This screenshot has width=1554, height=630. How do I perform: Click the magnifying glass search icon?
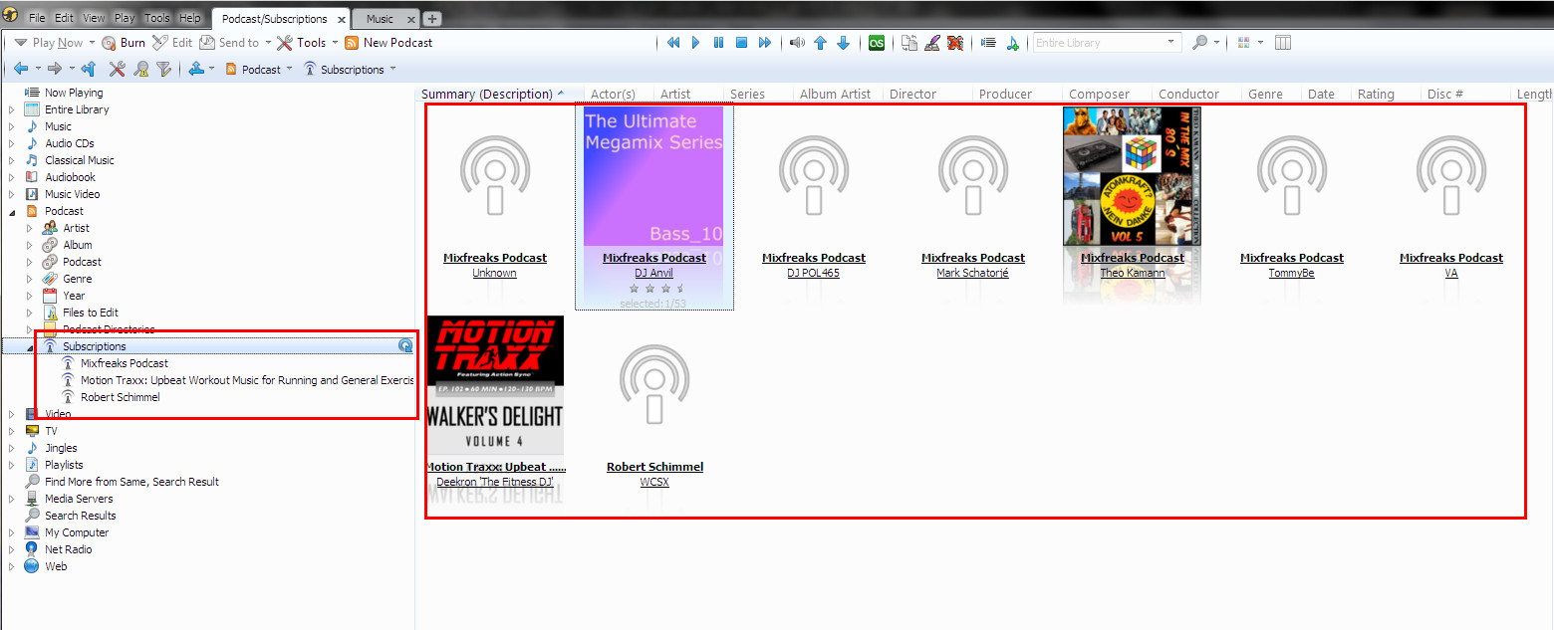tap(1199, 43)
